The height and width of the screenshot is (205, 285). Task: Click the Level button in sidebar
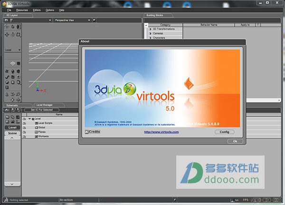pyautogui.click(x=12, y=127)
